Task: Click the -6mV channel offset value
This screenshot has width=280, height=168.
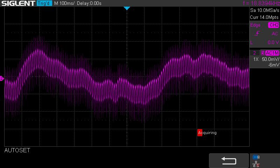Action: click(x=273, y=65)
